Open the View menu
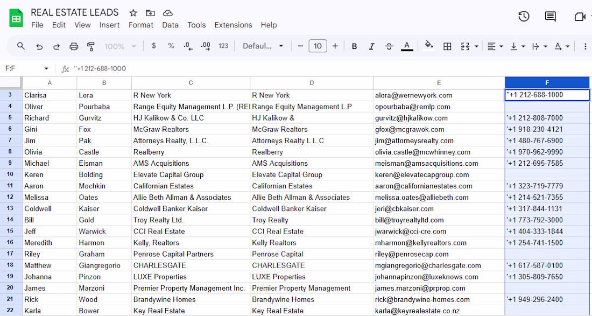 click(x=82, y=25)
